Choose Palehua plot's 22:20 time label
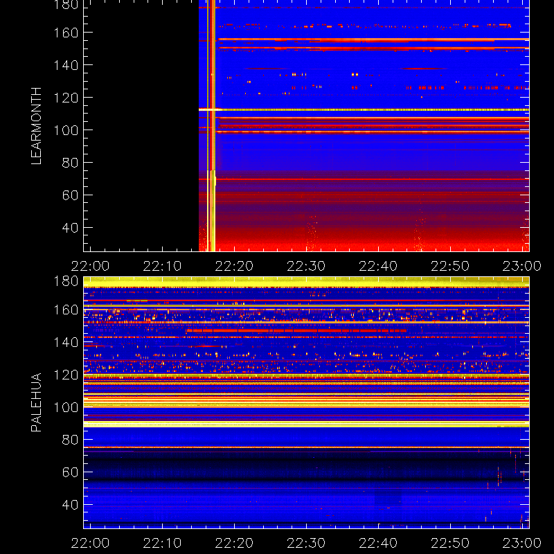 tap(234, 543)
